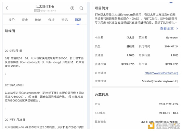Click the 07/01 15:18:44 timestamp
This screenshot has width=182, height=131.
tap(48, 11)
